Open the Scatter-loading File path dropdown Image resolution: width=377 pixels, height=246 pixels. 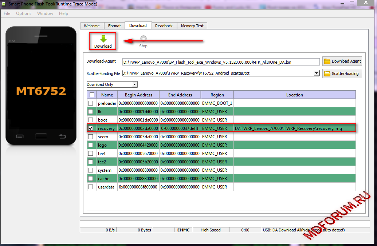click(x=316, y=73)
